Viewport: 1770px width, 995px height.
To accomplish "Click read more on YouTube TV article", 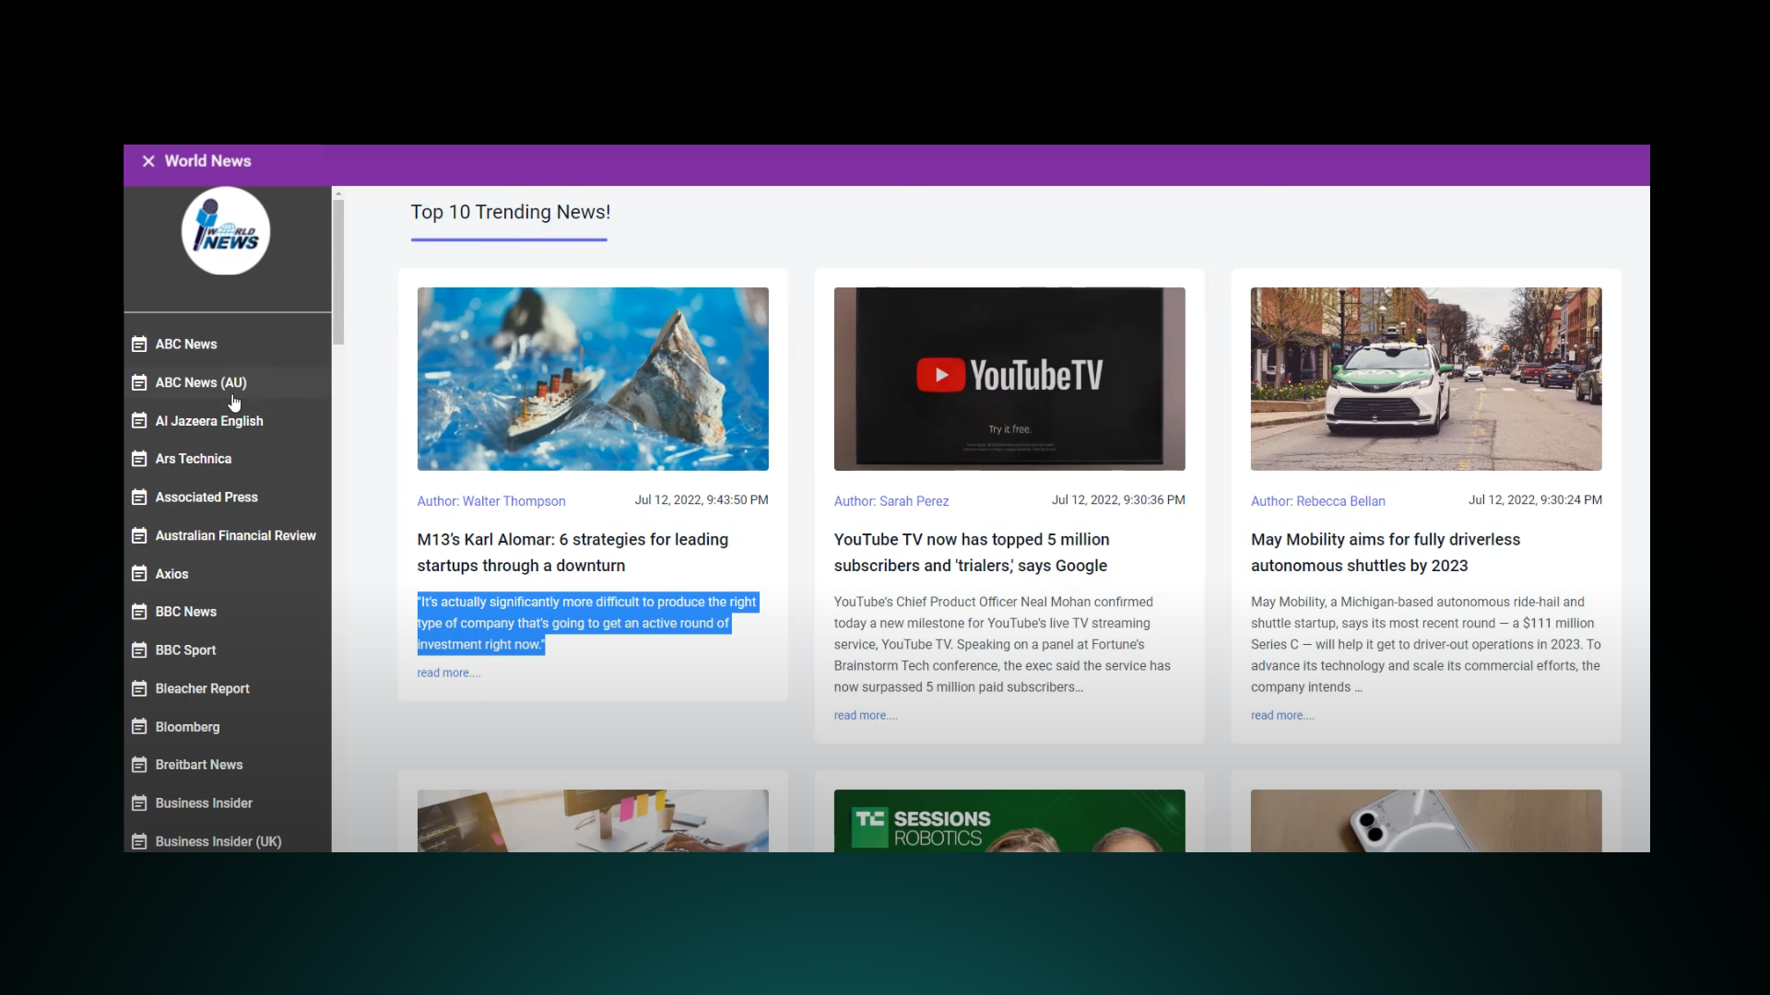I will (x=866, y=716).
